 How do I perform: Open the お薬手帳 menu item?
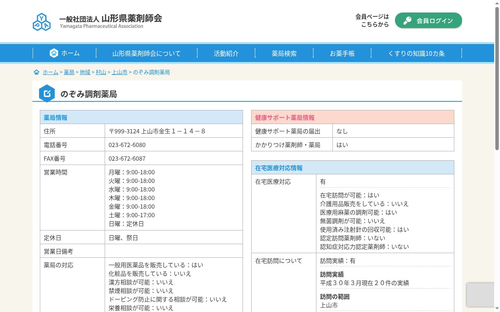[x=342, y=53]
